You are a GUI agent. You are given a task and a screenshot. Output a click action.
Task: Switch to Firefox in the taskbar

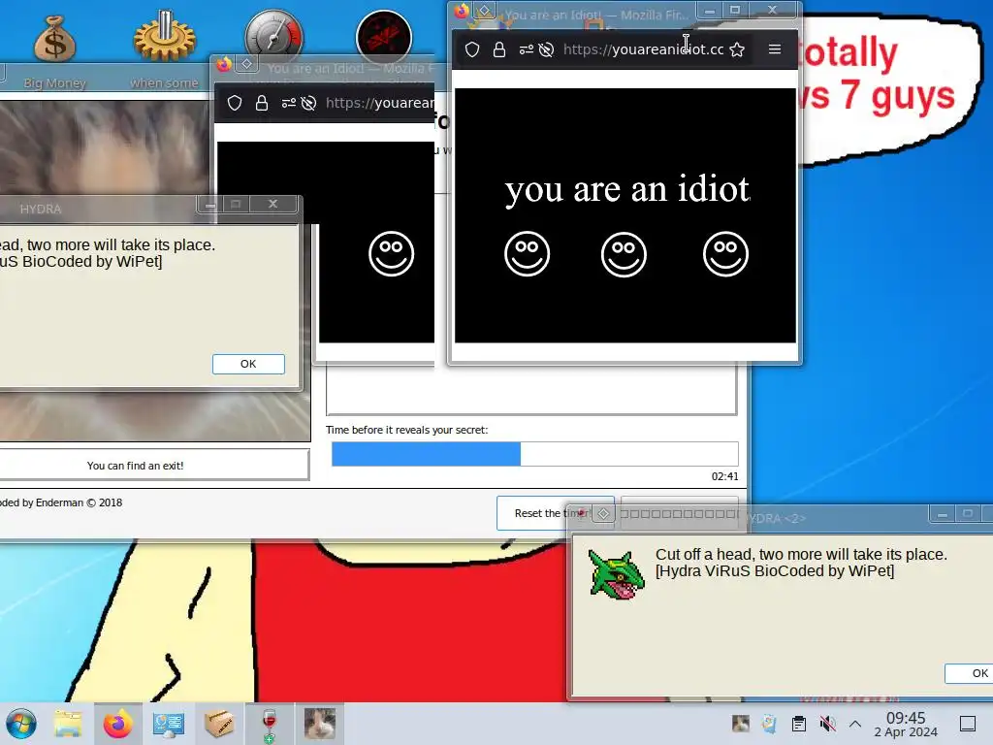click(118, 724)
